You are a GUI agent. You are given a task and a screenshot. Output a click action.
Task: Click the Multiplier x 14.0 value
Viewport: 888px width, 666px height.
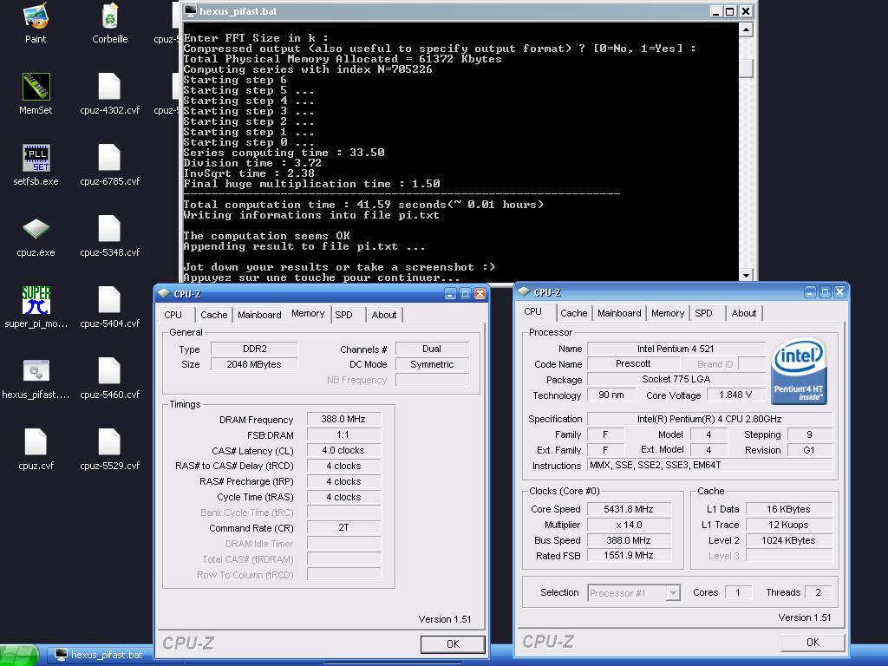(x=629, y=525)
